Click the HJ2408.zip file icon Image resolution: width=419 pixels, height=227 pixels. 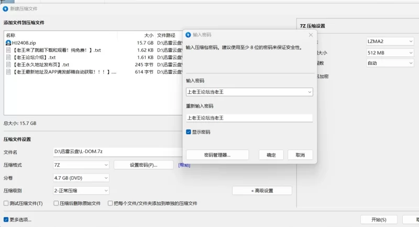point(8,43)
